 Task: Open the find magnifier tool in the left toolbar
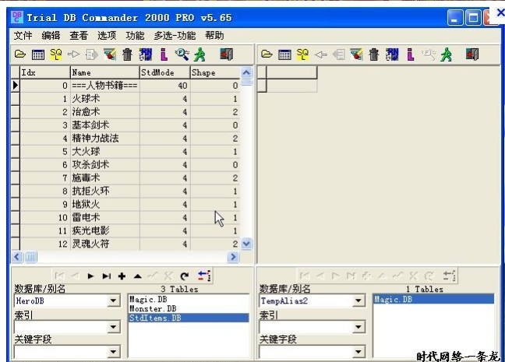(182, 54)
